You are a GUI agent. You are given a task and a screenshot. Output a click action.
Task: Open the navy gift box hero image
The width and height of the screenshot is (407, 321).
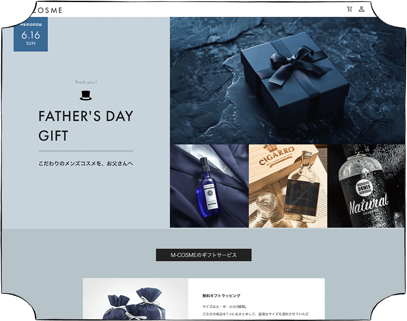287,80
